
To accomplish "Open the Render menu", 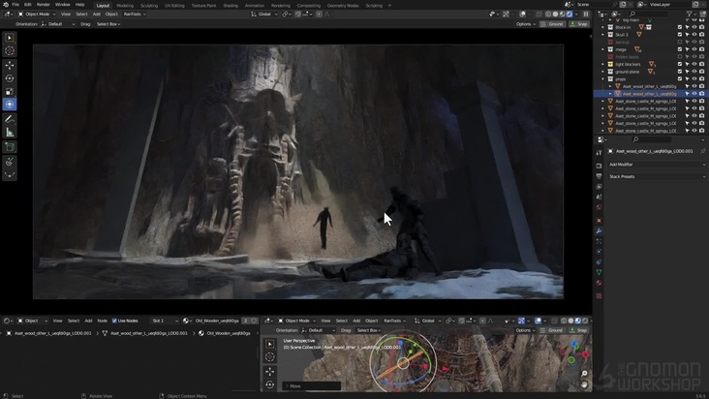I will tap(43, 5).
